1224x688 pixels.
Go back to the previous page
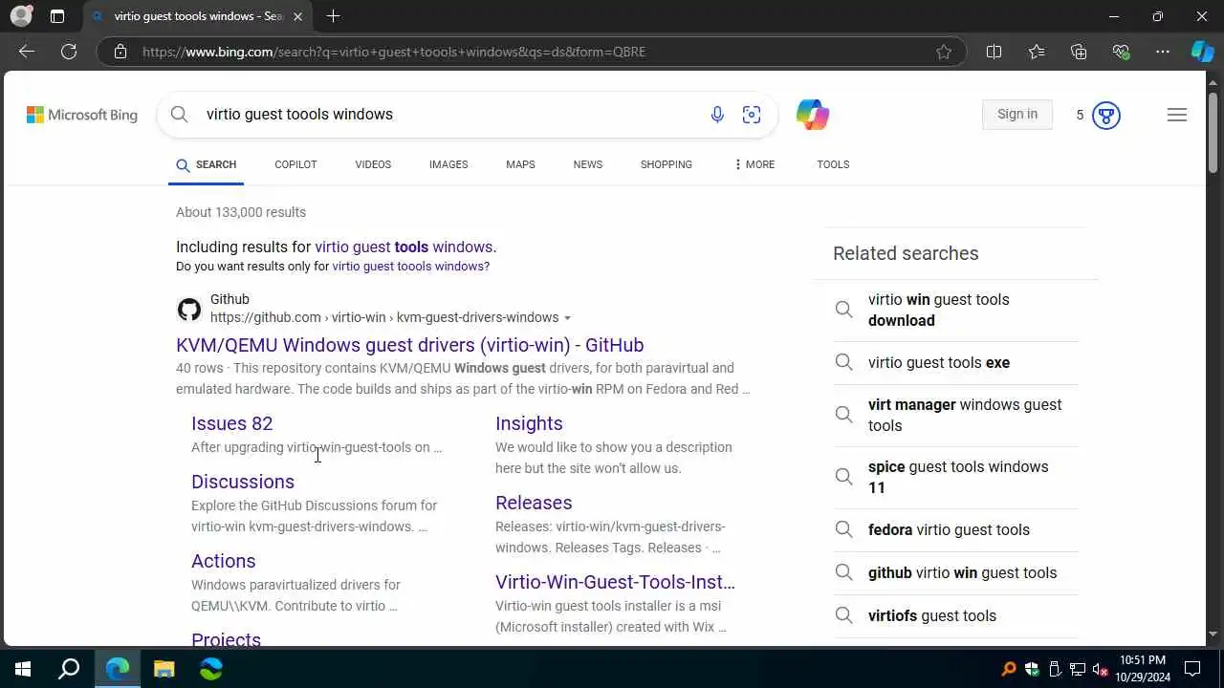coord(27,52)
